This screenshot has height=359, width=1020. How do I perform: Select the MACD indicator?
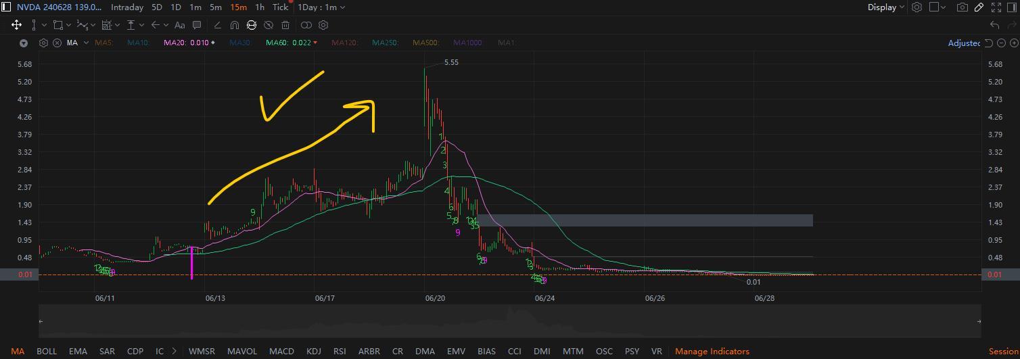point(281,351)
